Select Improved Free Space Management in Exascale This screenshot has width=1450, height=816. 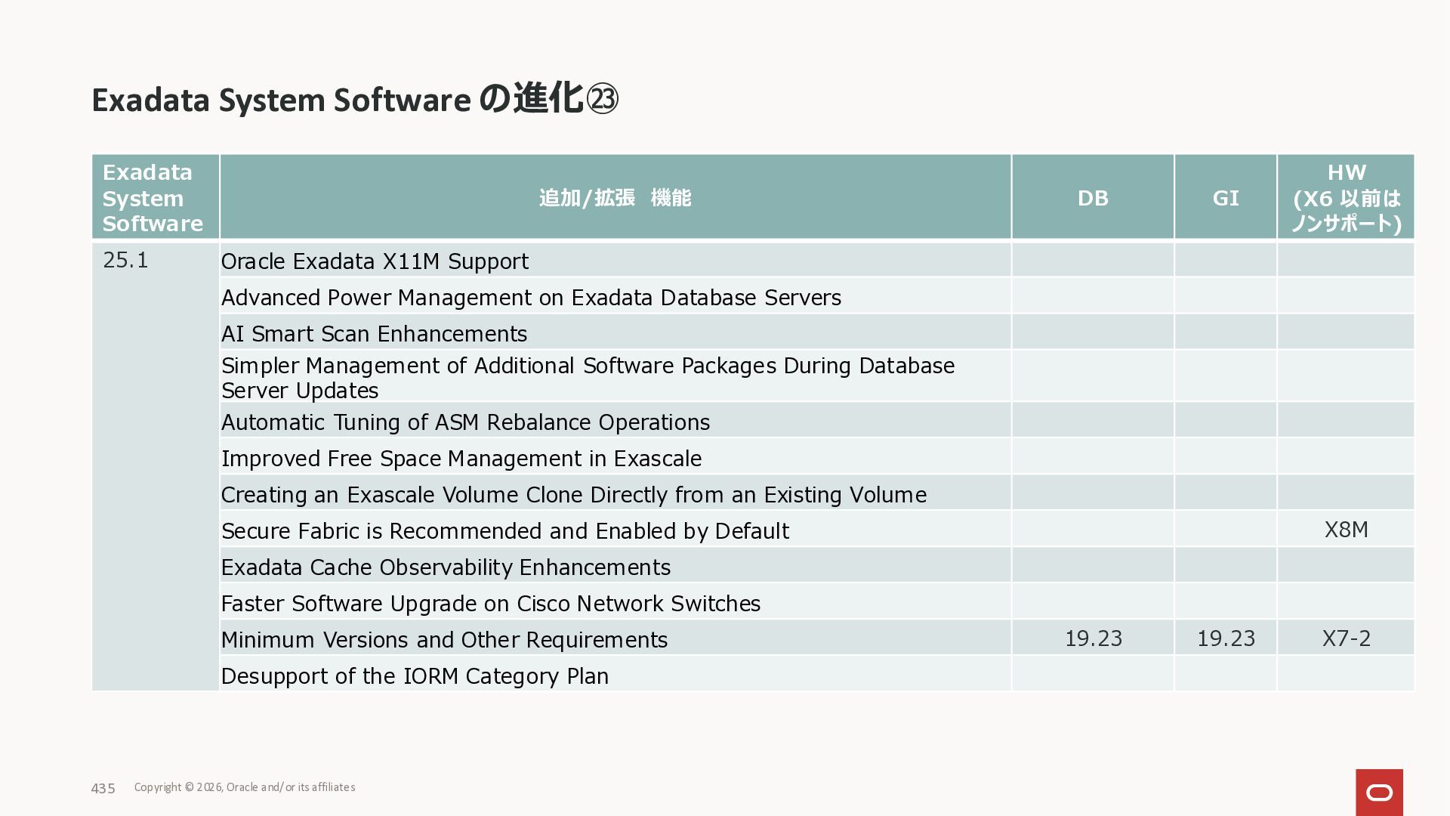pos(461,459)
